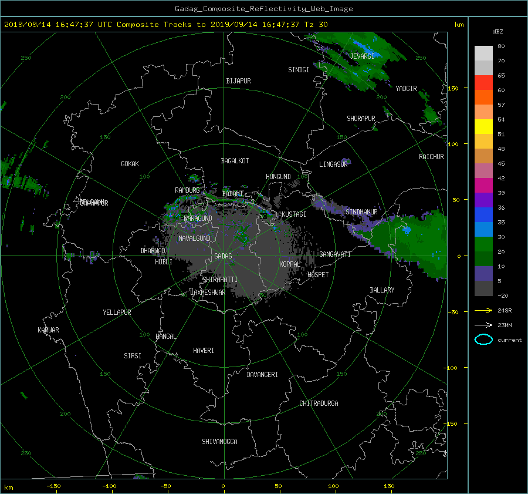
Task: Click the KARWAR city label
Action: tap(48, 330)
